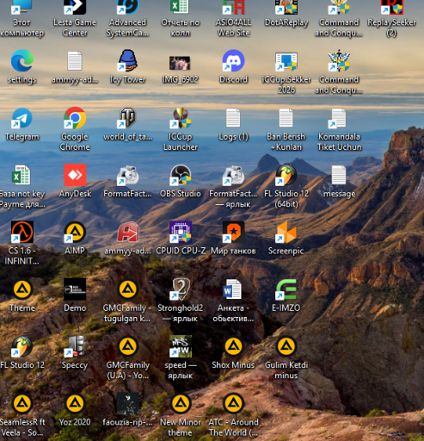Screen dimensions: 424x441
Task: Select the CPUID CPU-Z icon
Action: [181, 232]
